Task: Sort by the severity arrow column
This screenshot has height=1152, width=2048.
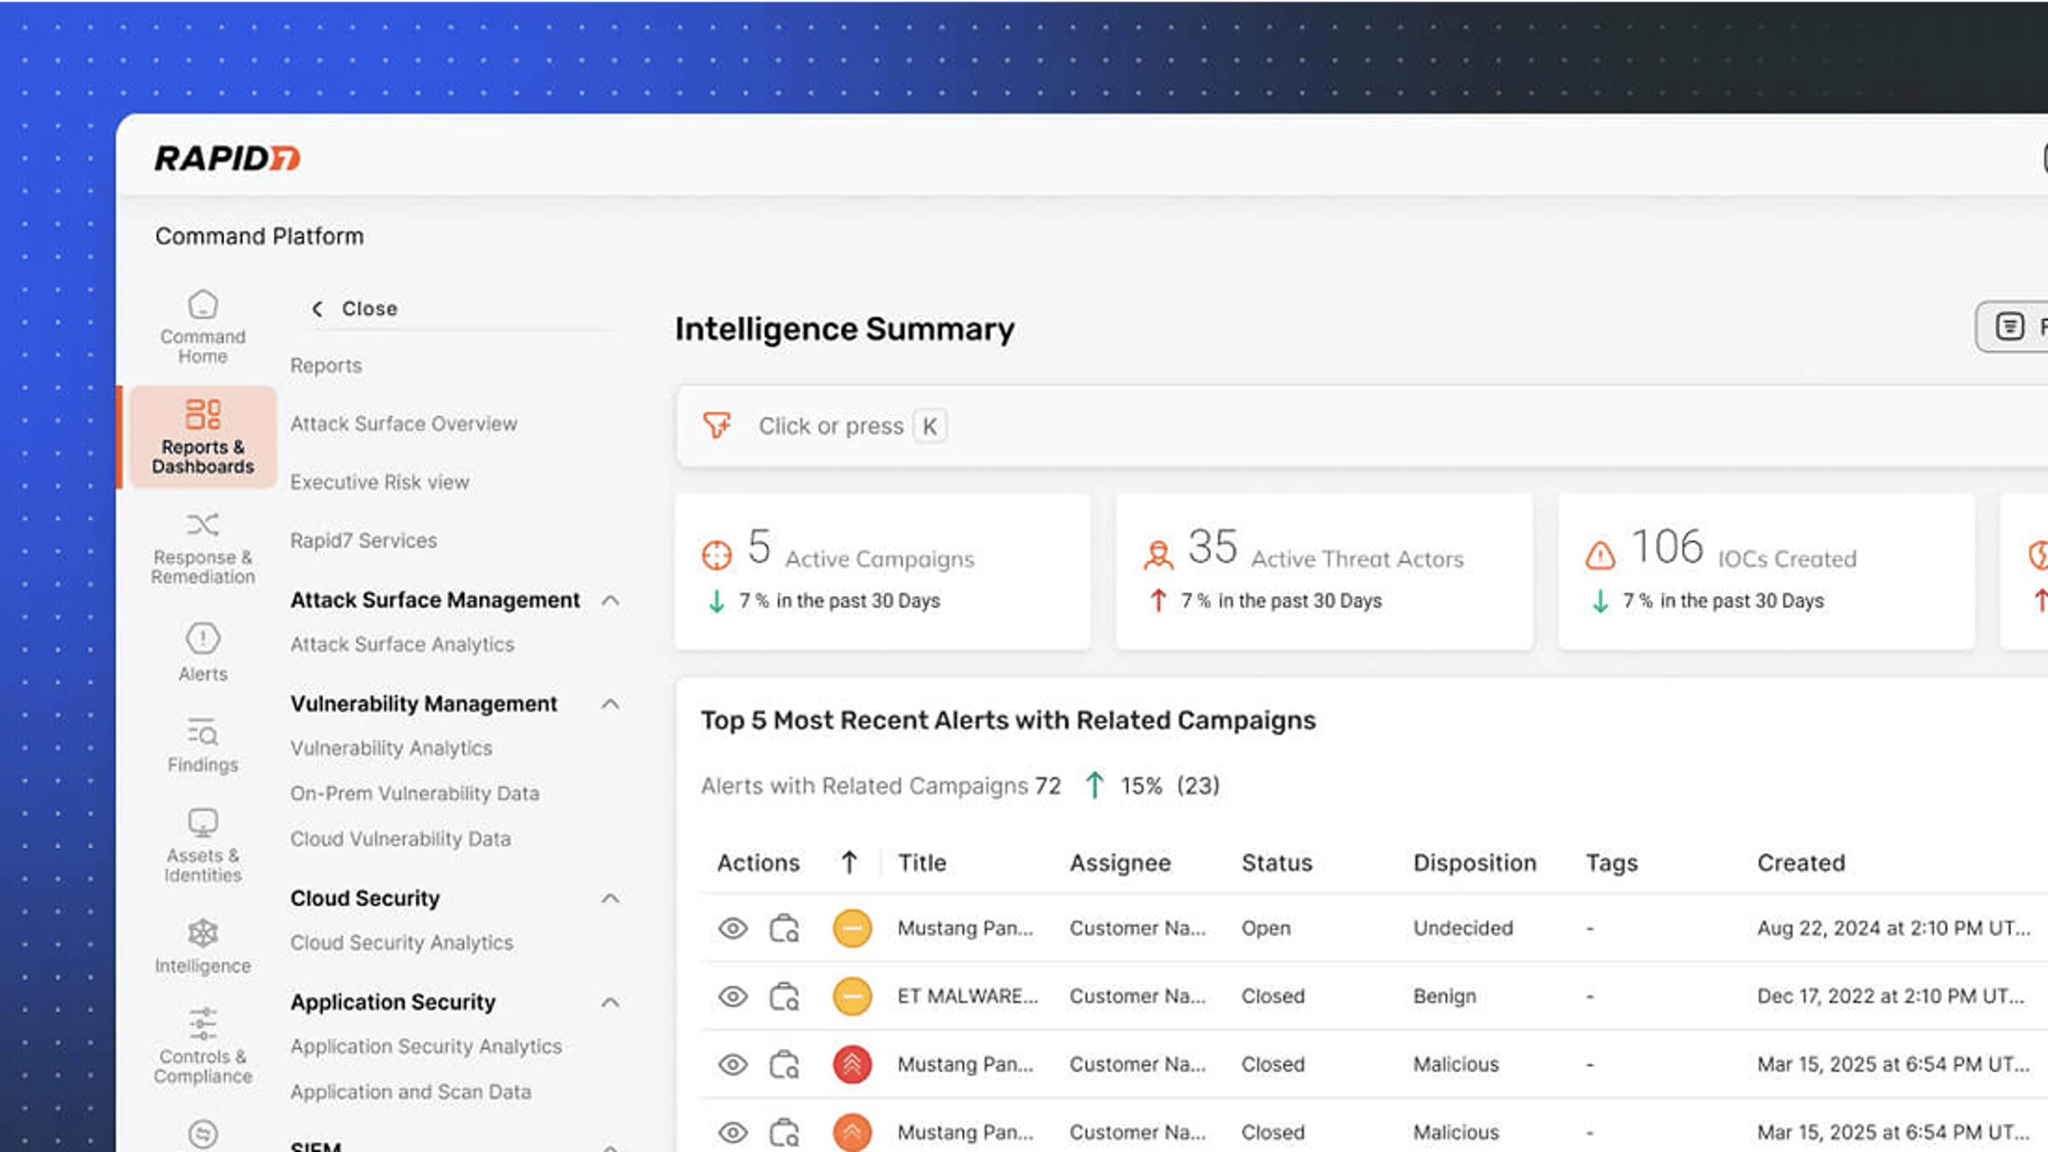Action: [849, 863]
